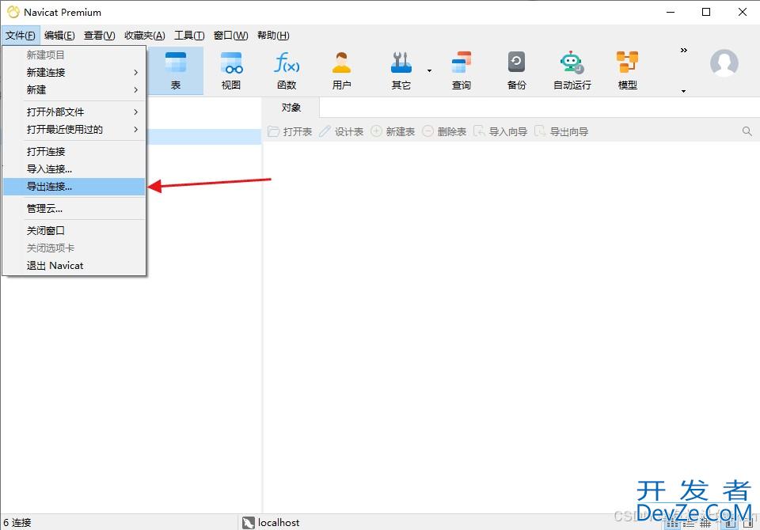
Task: Open dropdown arrow next to 其它
Action: click(x=430, y=70)
